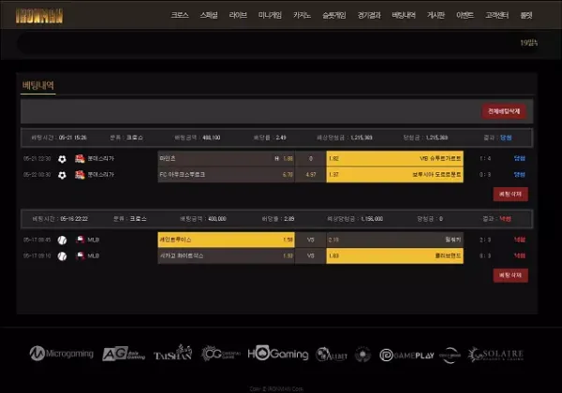Select the 마인츠 home odds cell
Viewport: 562px width, 393px height.
coord(226,158)
